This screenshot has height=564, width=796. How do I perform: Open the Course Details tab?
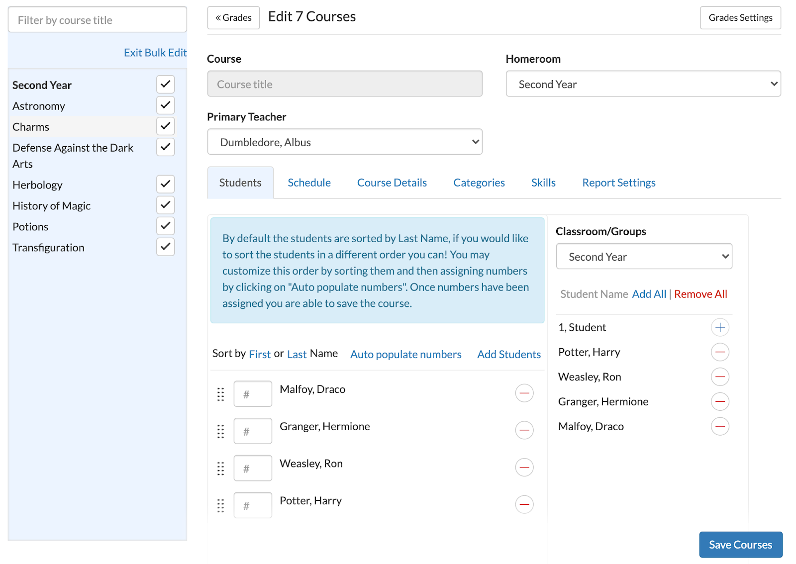(x=392, y=183)
